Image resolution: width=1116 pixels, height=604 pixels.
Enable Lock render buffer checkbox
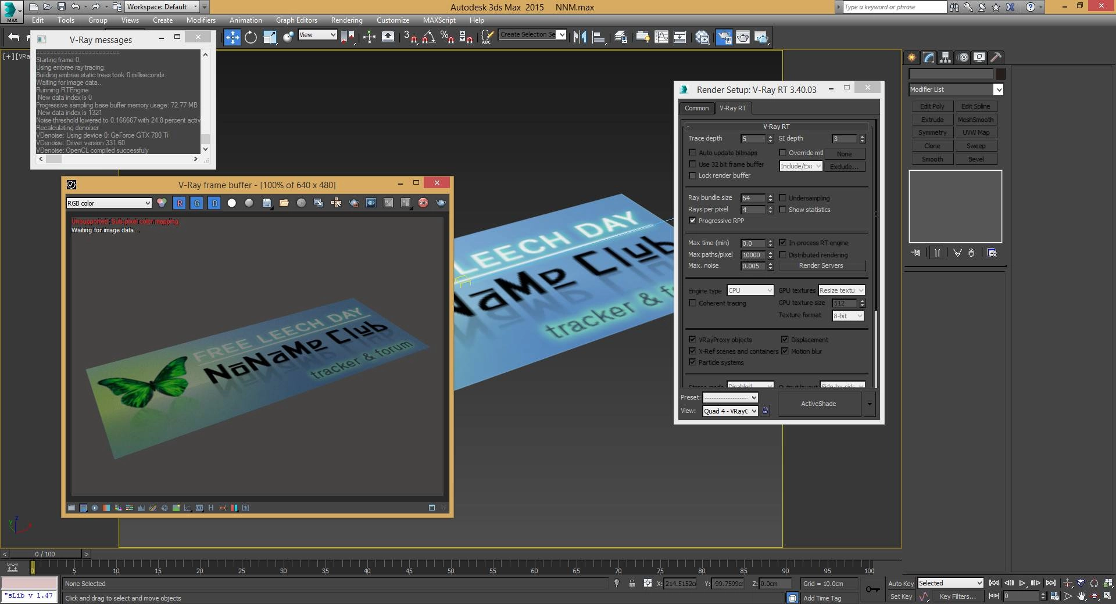(692, 175)
